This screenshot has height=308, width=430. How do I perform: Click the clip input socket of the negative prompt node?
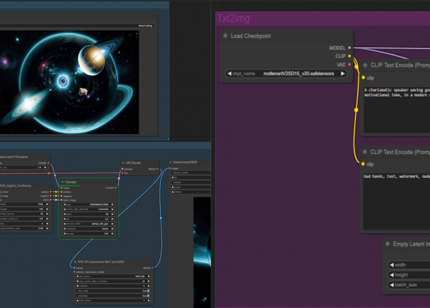363,164
